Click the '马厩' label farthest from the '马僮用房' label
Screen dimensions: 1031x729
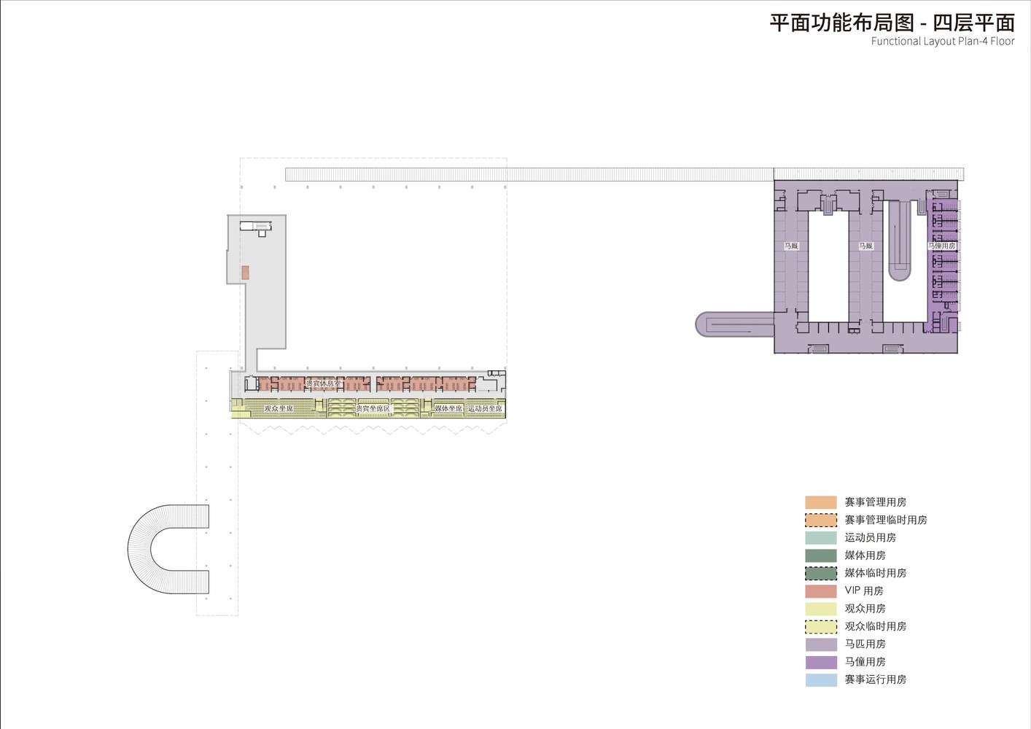(791, 246)
